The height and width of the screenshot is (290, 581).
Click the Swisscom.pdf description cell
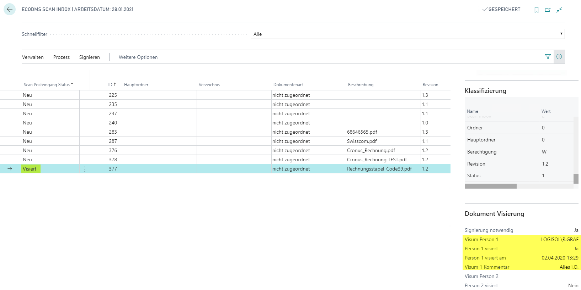coord(383,141)
